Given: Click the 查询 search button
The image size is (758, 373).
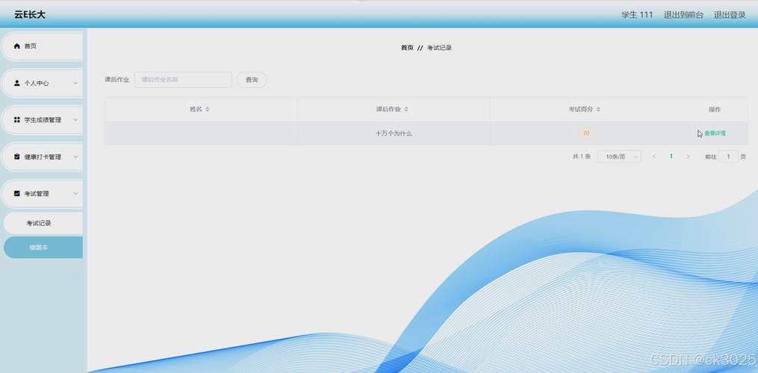Looking at the screenshot, I should pos(252,80).
